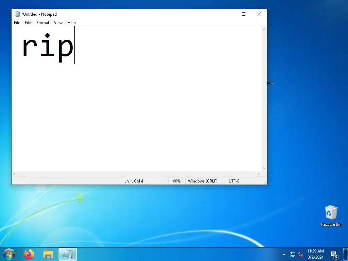Open the Windows Start button
The height and width of the screenshot is (261, 348).
click(9, 254)
